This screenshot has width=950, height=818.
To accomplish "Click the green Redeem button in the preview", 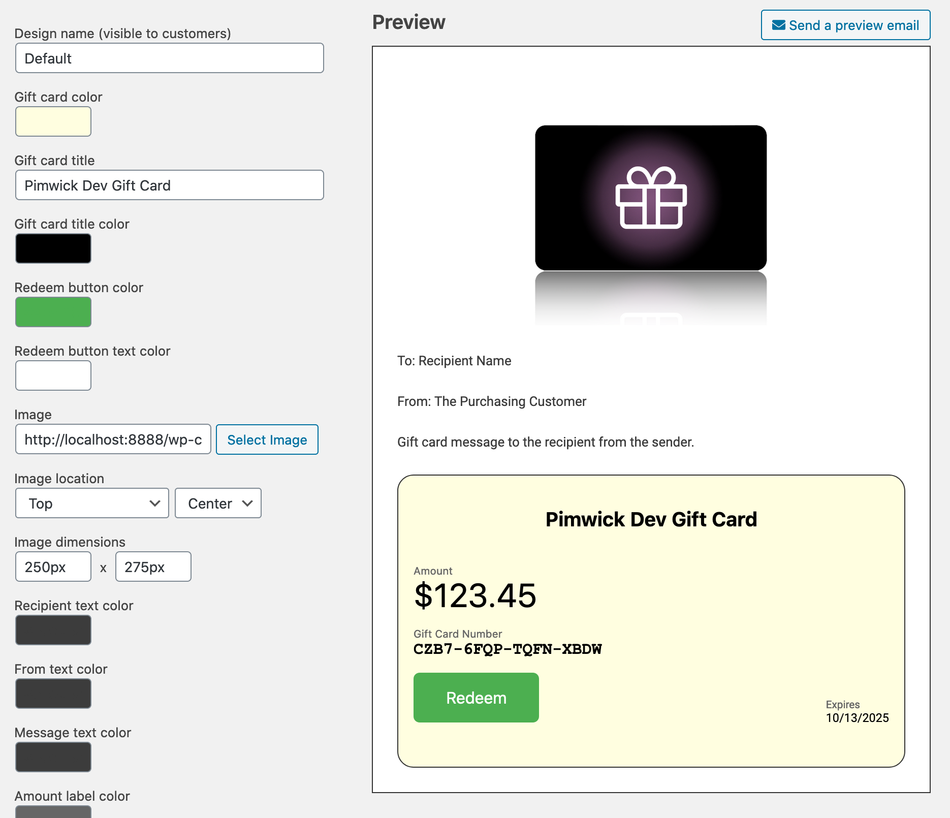I will coord(476,698).
